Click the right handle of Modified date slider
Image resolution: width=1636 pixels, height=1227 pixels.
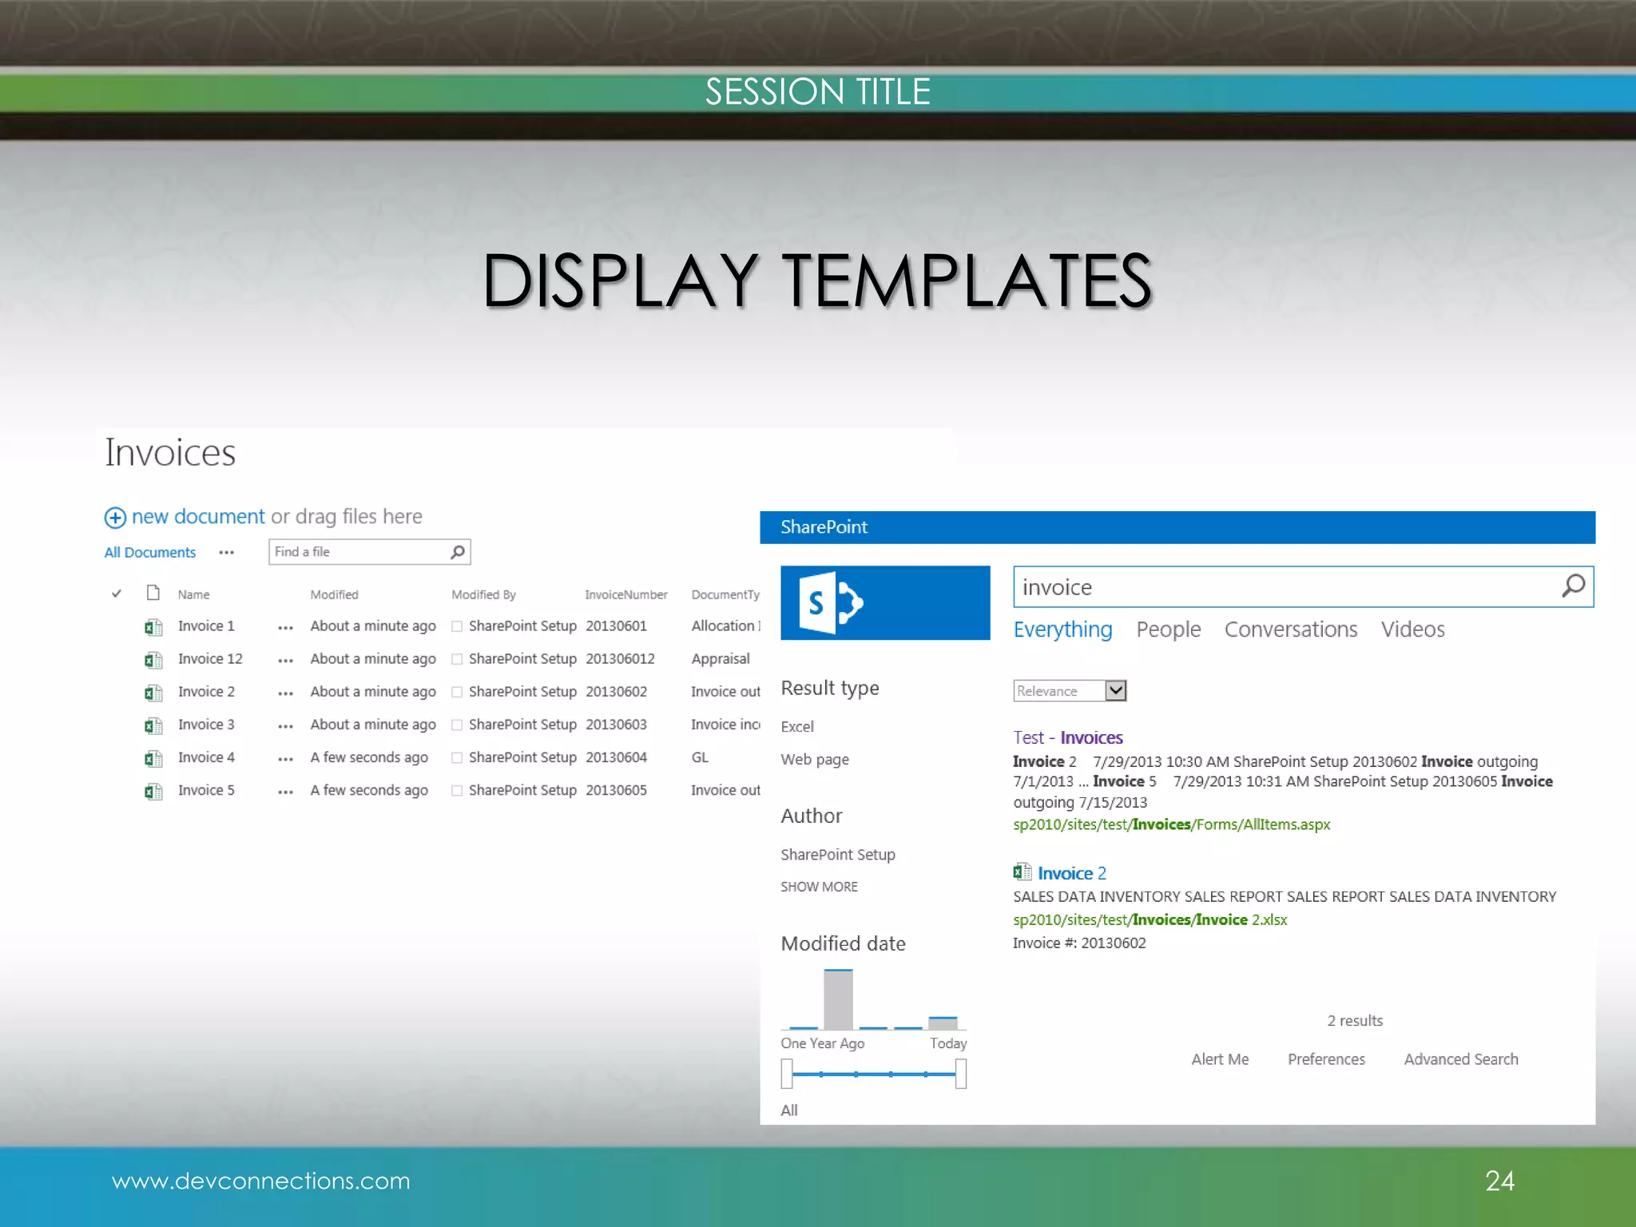pos(961,1074)
